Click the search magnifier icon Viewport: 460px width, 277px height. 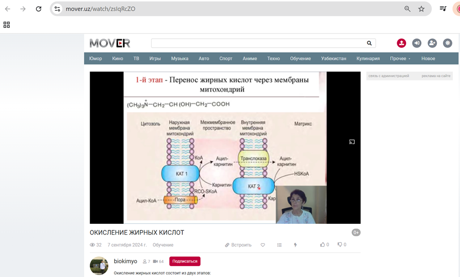[x=369, y=43]
